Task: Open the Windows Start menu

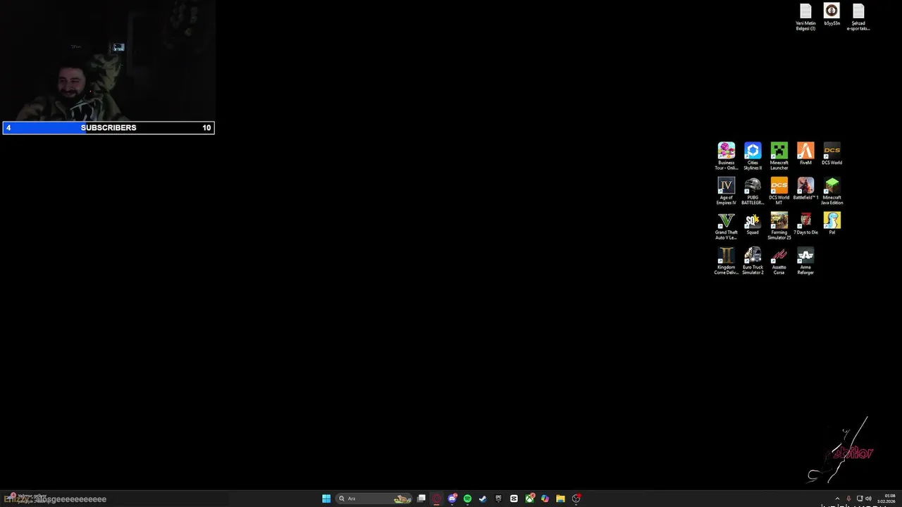Action: click(326, 499)
